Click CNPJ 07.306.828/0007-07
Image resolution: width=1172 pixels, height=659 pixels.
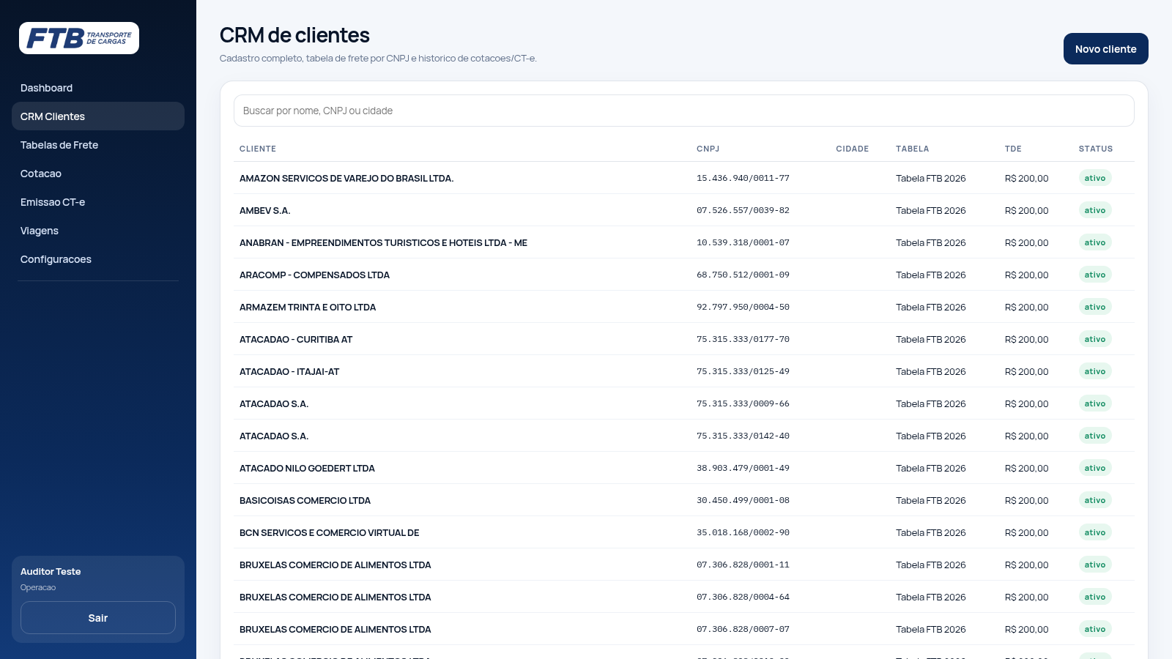point(743,629)
